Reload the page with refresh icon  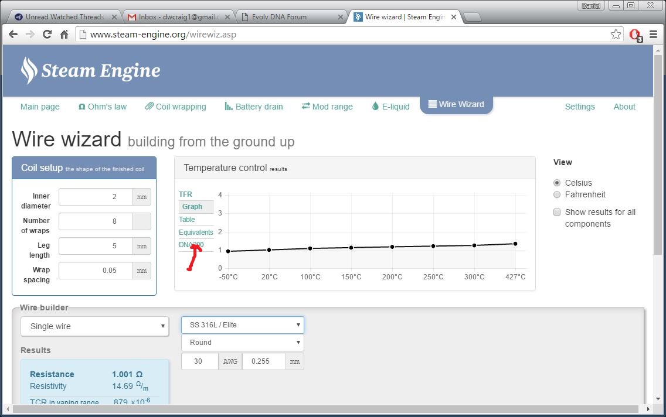click(47, 35)
